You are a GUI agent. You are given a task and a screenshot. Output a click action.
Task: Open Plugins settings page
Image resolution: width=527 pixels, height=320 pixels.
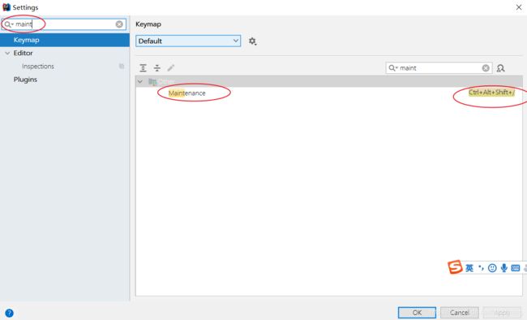coord(25,80)
